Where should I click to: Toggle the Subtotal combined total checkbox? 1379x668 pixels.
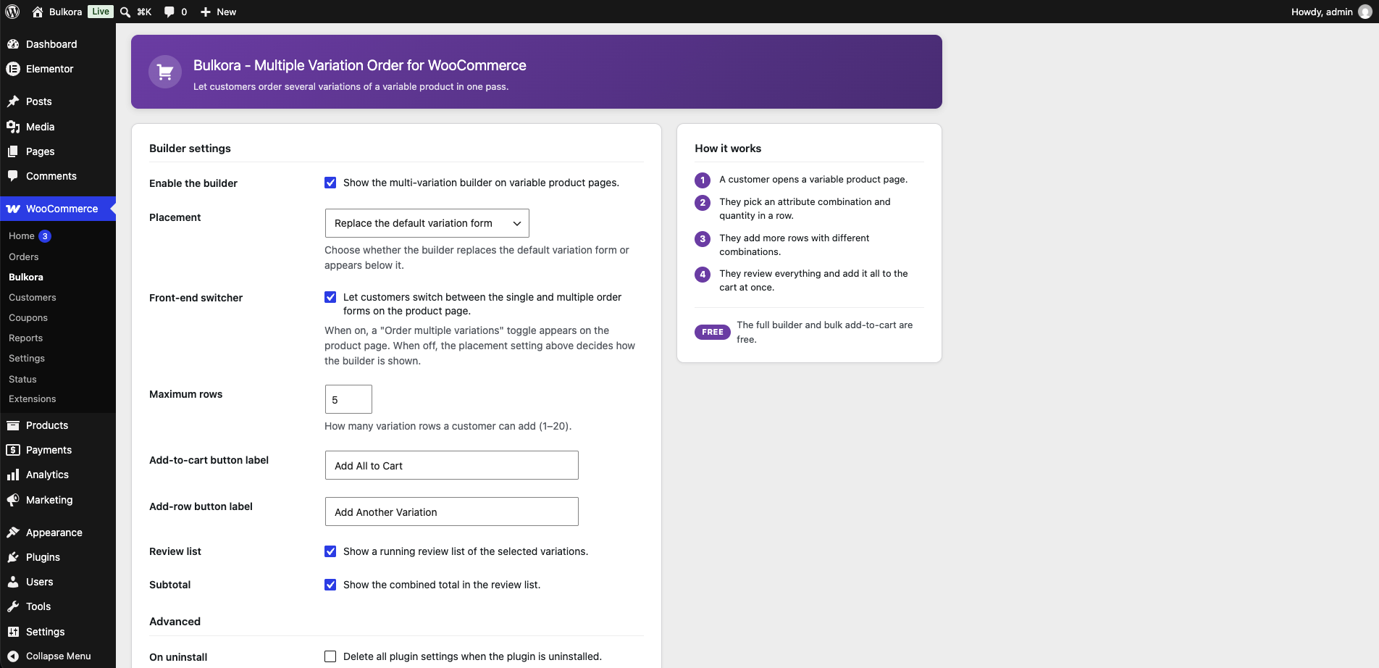330,585
